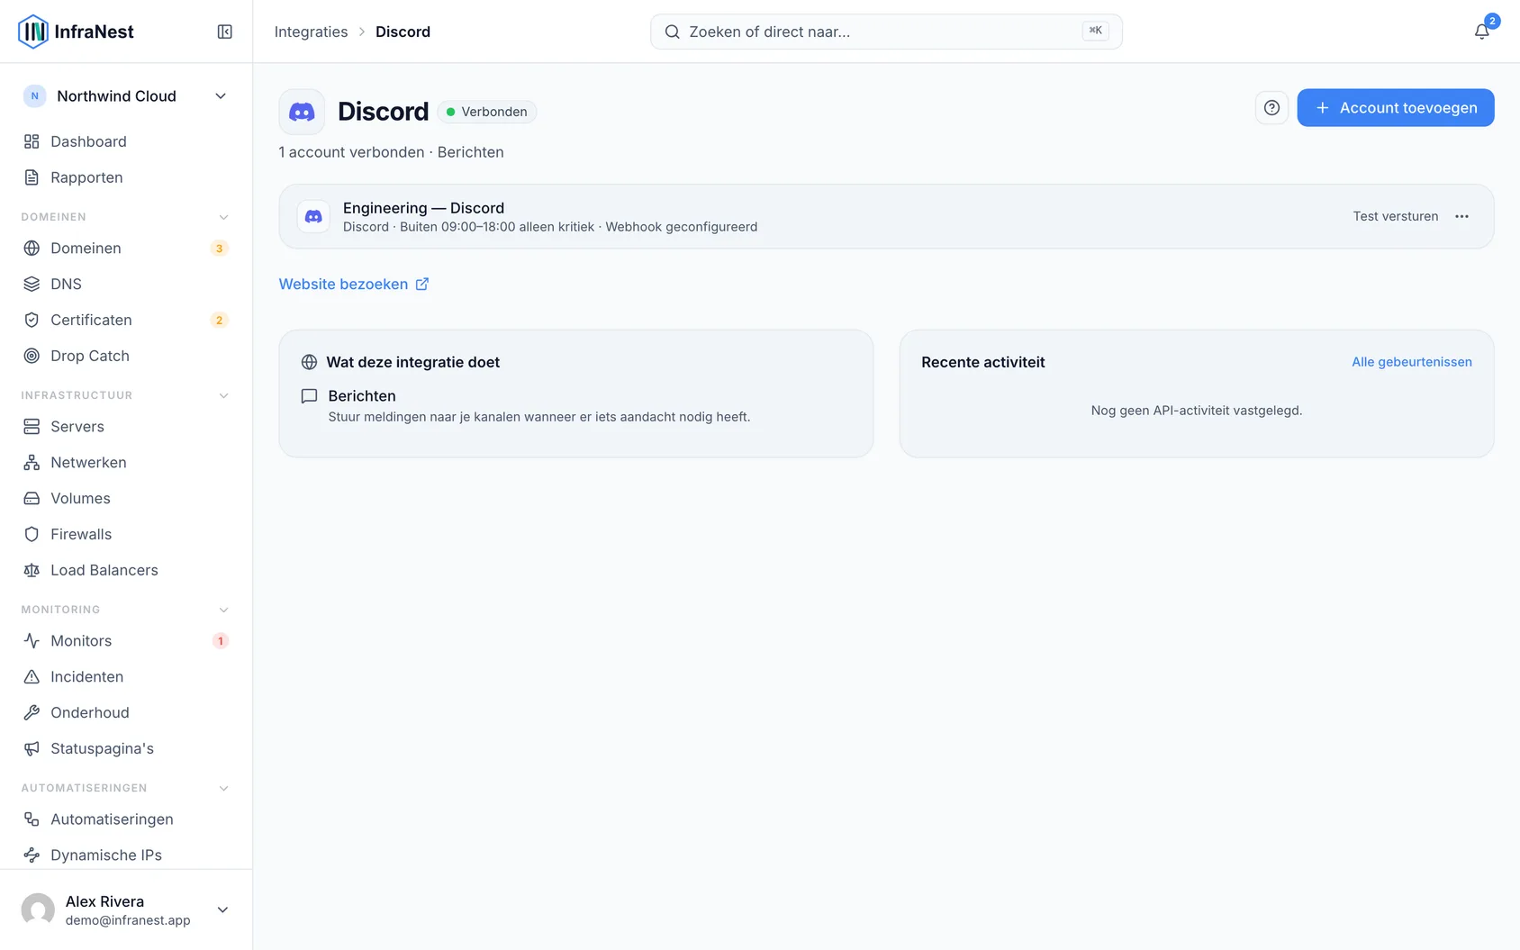The height and width of the screenshot is (950, 1520).
Task: Navigate to Servers page
Action: coord(126,426)
